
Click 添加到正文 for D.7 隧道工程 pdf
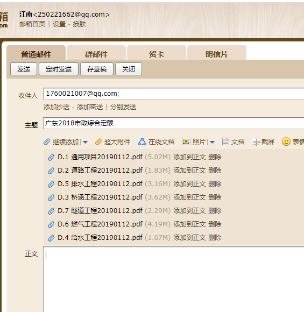coord(189,211)
